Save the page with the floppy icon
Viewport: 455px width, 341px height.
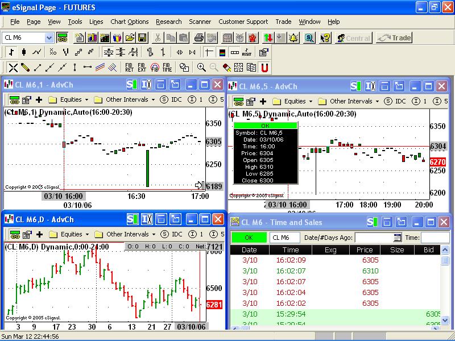(142, 38)
